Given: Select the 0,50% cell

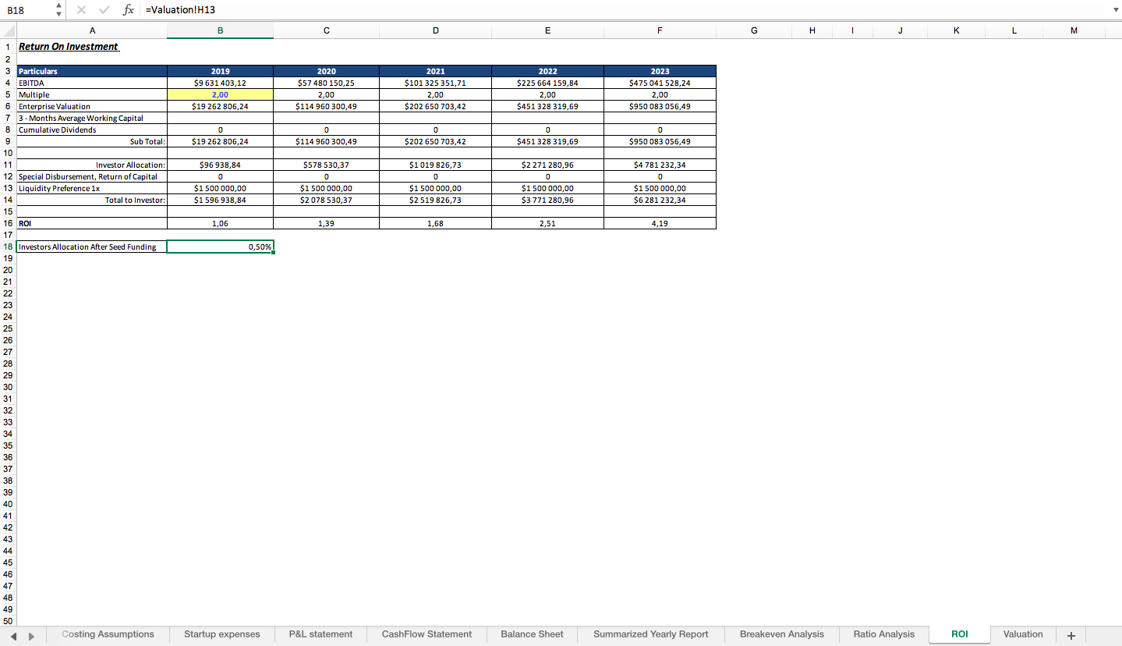Looking at the screenshot, I should pyautogui.click(x=220, y=247).
